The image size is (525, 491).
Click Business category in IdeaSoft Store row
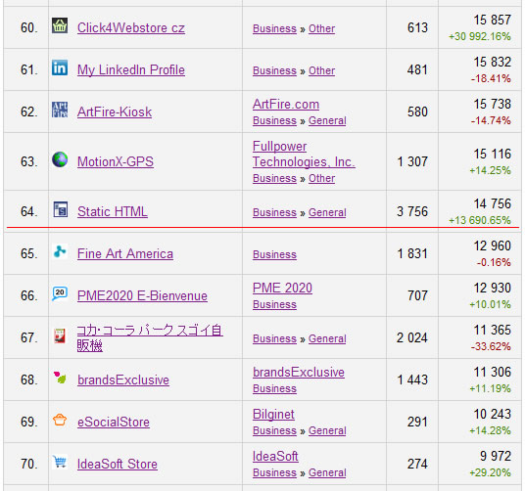click(x=274, y=473)
